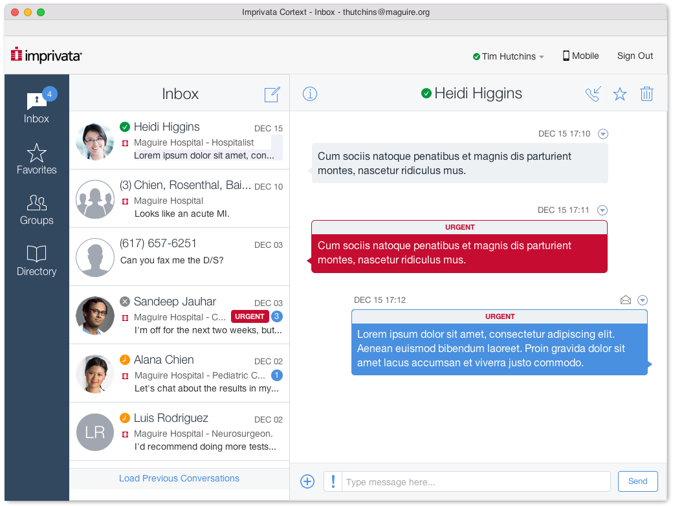Expand options for 17:10 message
This screenshot has height=506, width=673.
(x=603, y=134)
